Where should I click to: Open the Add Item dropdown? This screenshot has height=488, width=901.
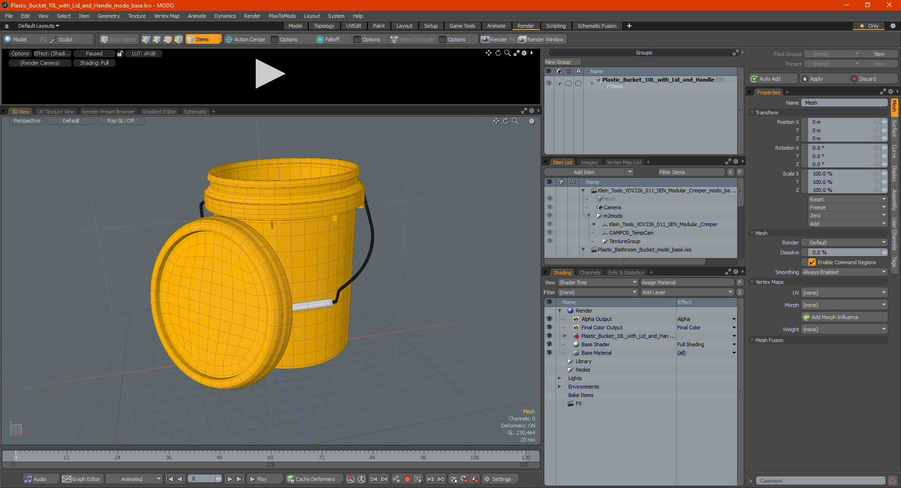589,172
